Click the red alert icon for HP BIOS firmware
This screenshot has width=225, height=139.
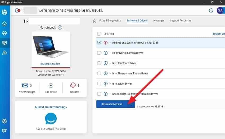coord(105,43)
